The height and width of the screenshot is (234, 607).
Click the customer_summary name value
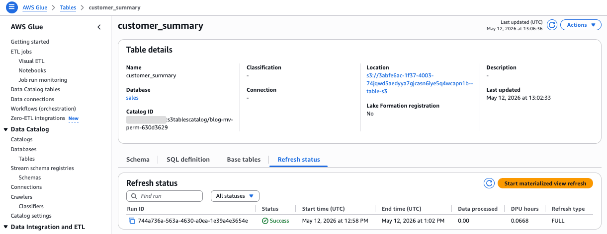tap(151, 76)
